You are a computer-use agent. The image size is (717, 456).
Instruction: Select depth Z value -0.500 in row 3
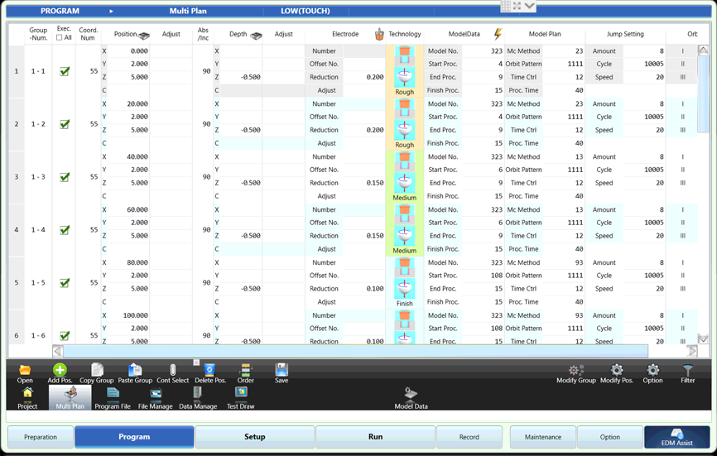pos(241,183)
